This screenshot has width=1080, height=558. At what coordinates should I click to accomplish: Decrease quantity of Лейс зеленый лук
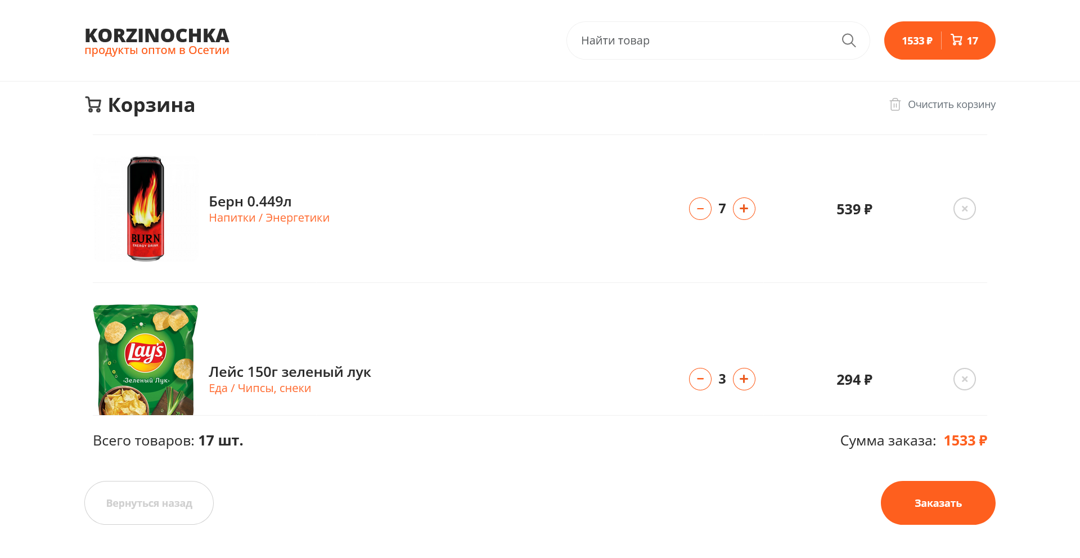tap(700, 379)
